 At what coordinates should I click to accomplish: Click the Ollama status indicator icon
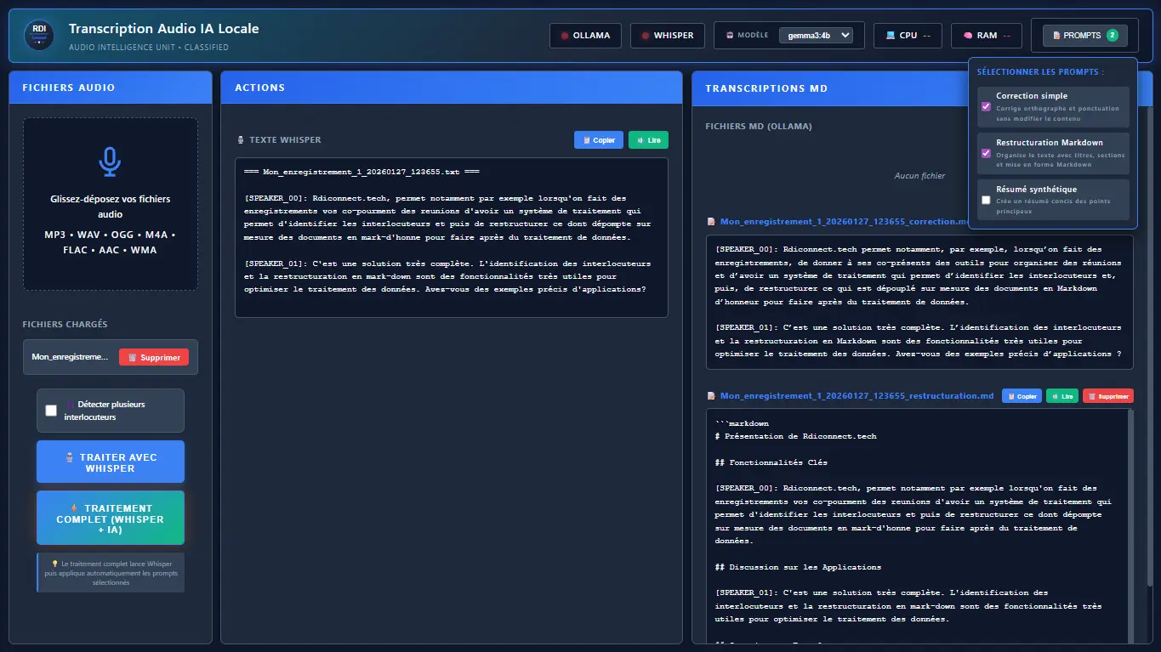click(563, 35)
